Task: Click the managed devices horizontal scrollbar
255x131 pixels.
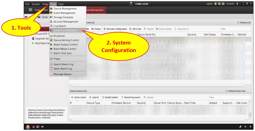Action: pyautogui.click(x=159, y=85)
